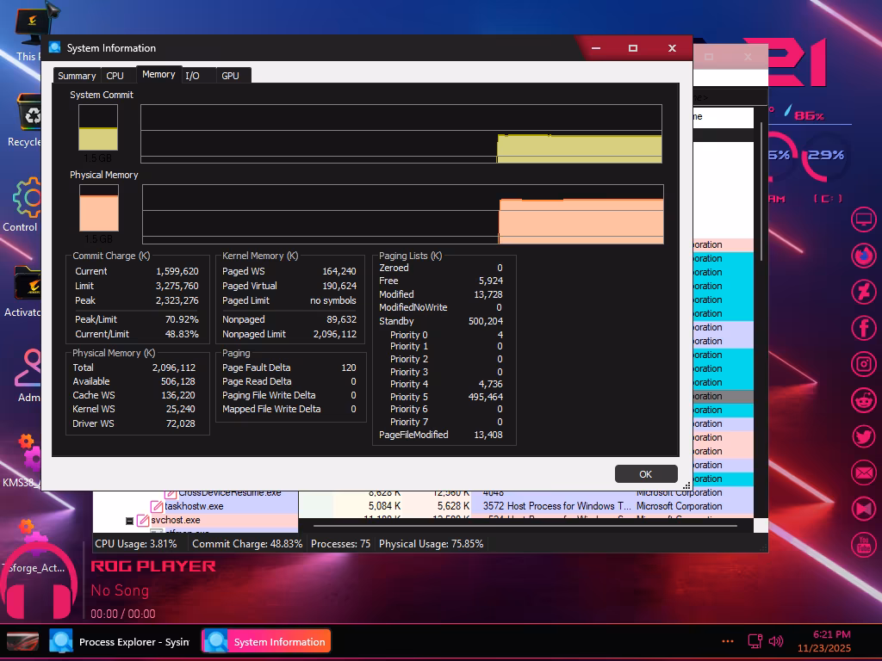Screen dimensions: 882x661
Task: Switch to the Summary tab
Action: (77, 76)
